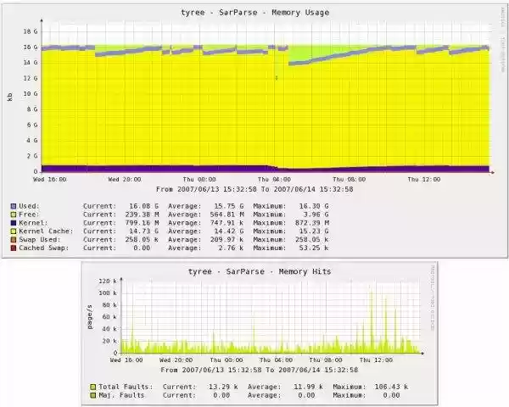The image size is (509, 407).
Task: Click Used current value 16.08 G
Action: pyautogui.click(x=144, y=206)
